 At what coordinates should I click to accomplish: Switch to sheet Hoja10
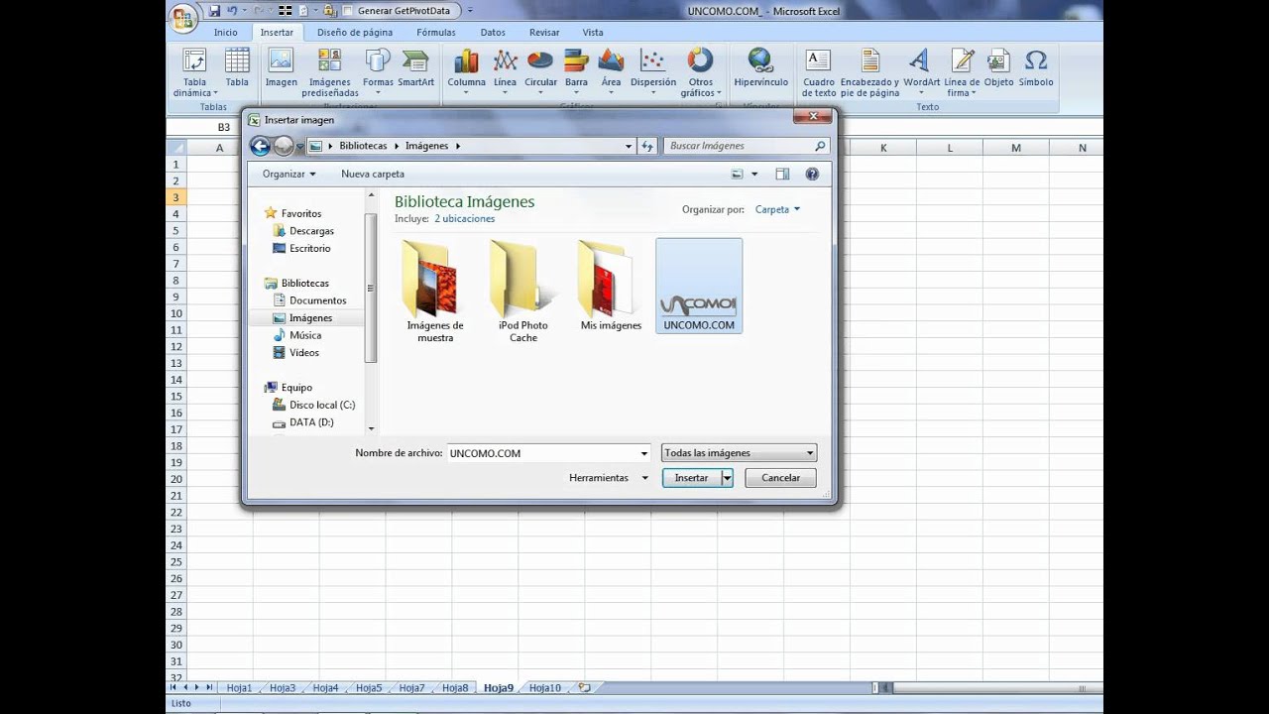tap(544, 687)
